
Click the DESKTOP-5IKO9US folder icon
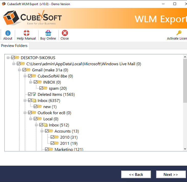pos(17,58)
